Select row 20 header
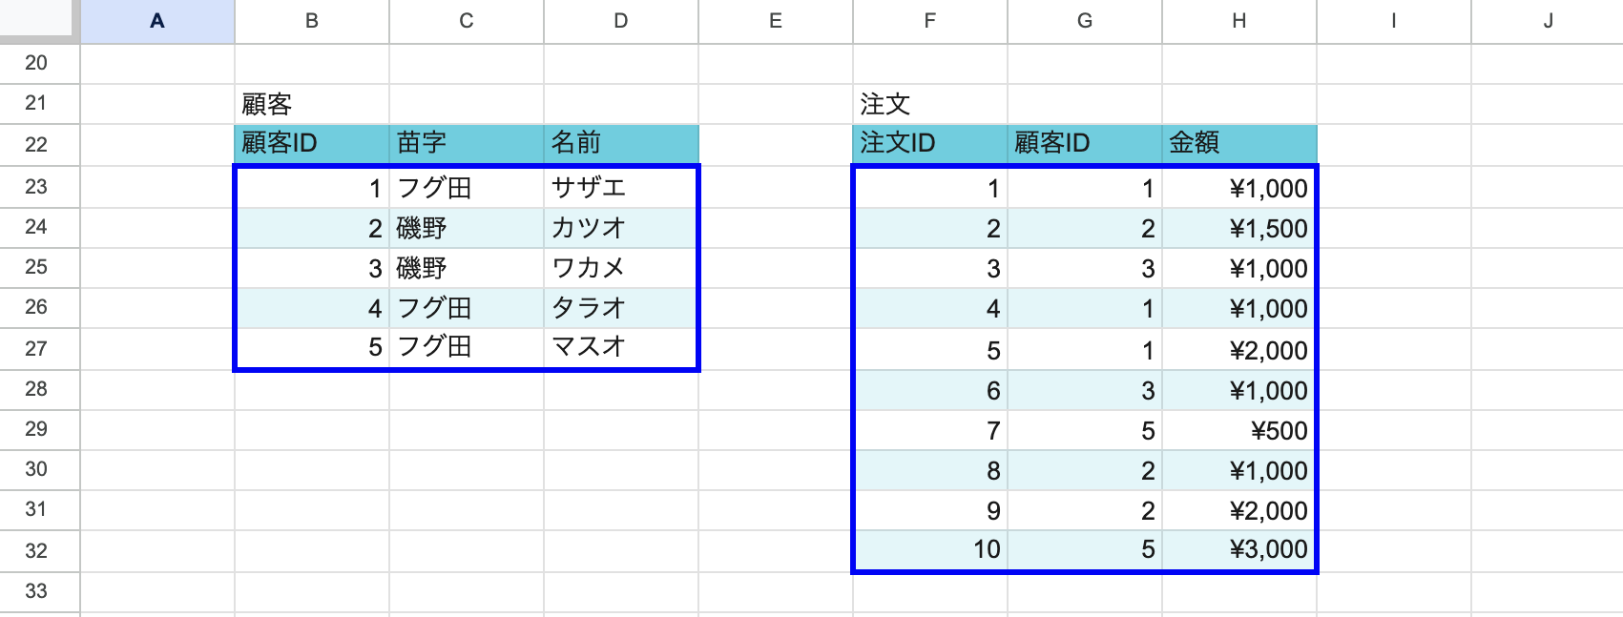 click(36, 63)
